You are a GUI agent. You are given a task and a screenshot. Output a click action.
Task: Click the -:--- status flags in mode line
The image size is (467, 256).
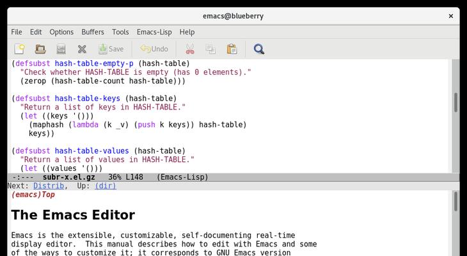click(x=23, y=177)
